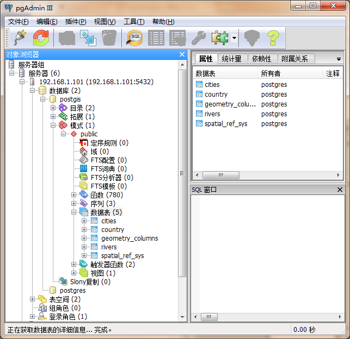Screen dimensions: 350x339
Task: Click the puzzle piece plugins icon
Action: 220,37
